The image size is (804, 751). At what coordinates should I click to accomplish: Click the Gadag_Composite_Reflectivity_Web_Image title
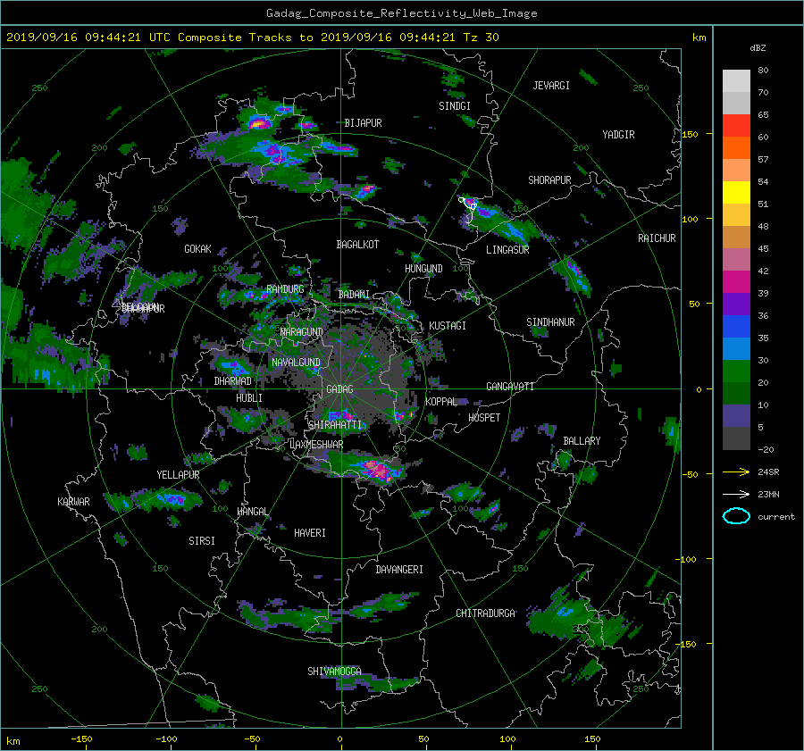[401, 13]
